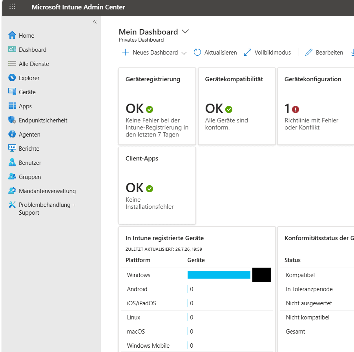Viewport: 354px width, 352px height.
Task: Click the Apps grid icon
Action: click(x=12, y=106)
